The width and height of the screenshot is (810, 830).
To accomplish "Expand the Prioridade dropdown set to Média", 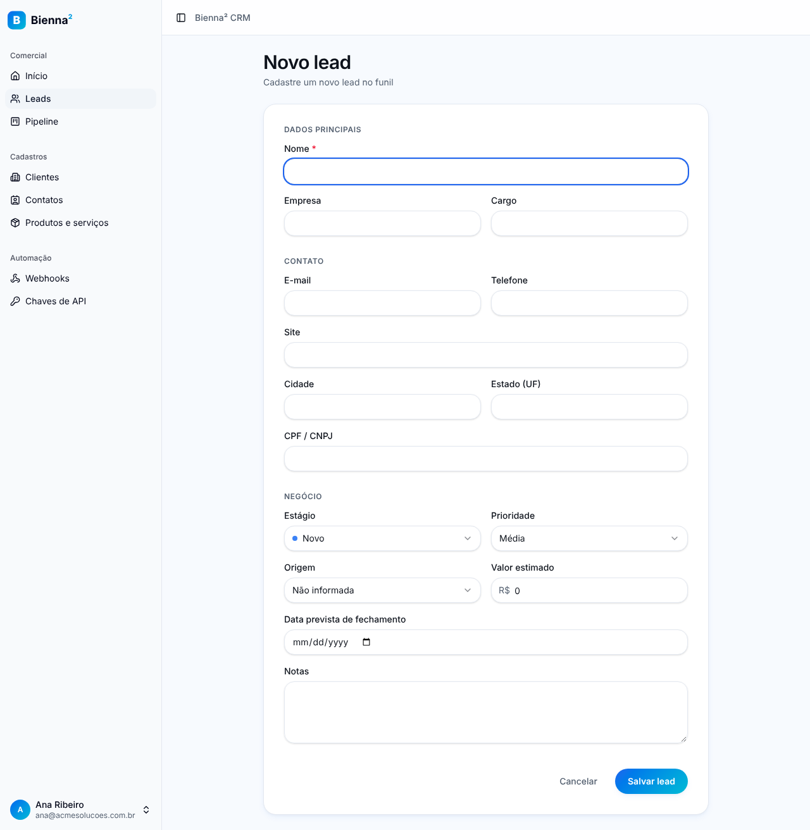I will click(x=589, y=538).
